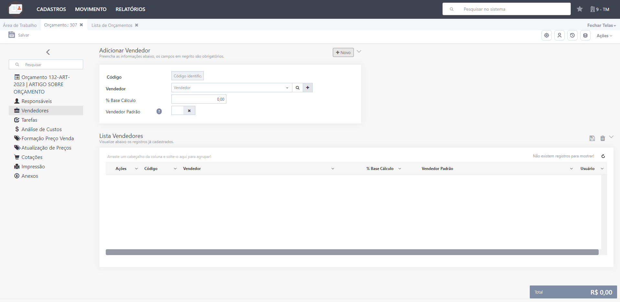Sort by % Base Cálculo column header
The height and width of the screenshot is (302, 620).
(380, 169)
